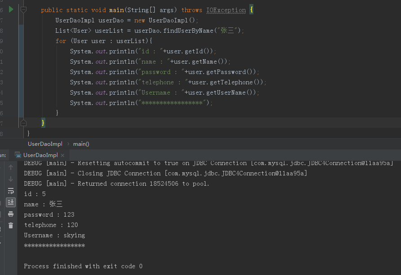Image resolution: width=401 pixels, height=275 pixels.
Task: Collapse fold at main method closing brace
Action: point(23,123)
